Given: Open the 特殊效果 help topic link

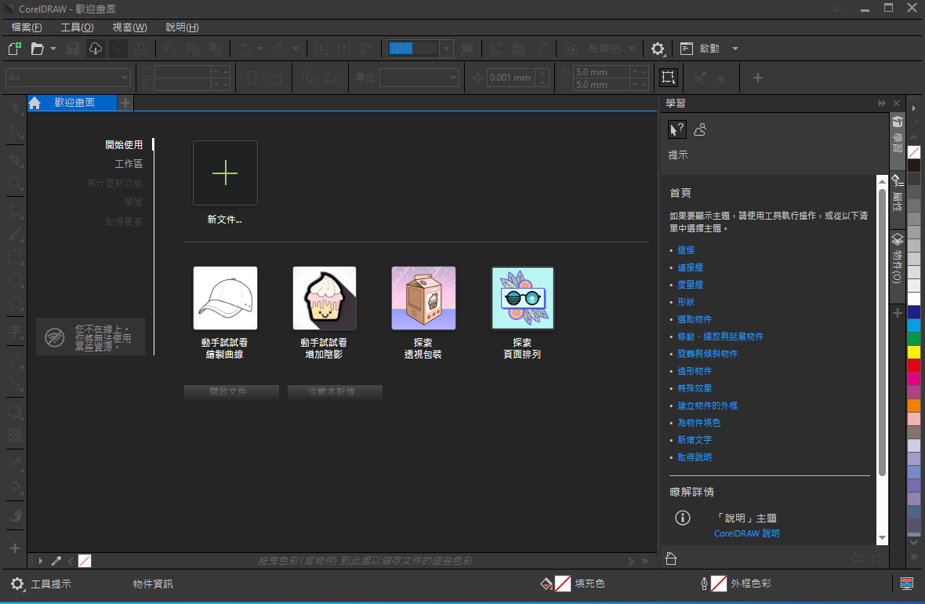Looking at the screenshot, I should (x=695, y=388).
